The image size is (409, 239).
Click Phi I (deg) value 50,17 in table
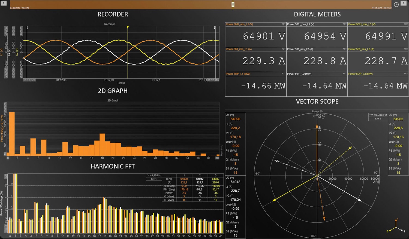point(215,189)
